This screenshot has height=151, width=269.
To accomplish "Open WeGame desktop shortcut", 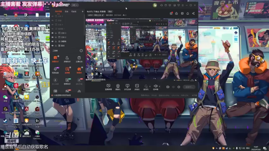I will coord(5,110).
